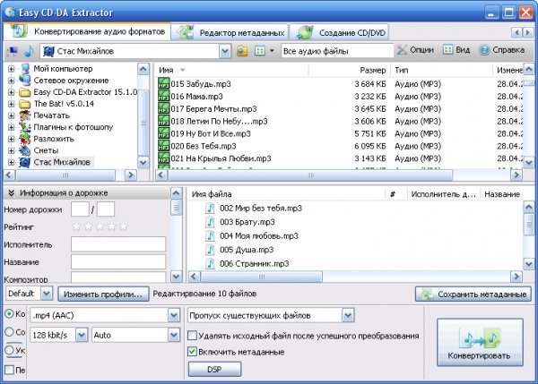Click tab strip scroll right arrow
This screenshot has height=384, width=538.
point(528,32)
